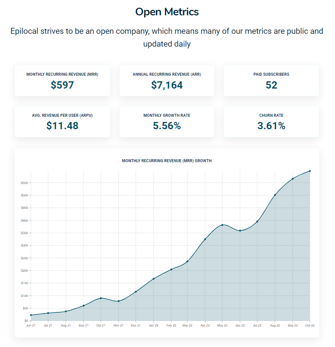The width and height of the screenshot is (335, 347).
Task: Click the Aug 21 data point
Action: pos(66,311)
